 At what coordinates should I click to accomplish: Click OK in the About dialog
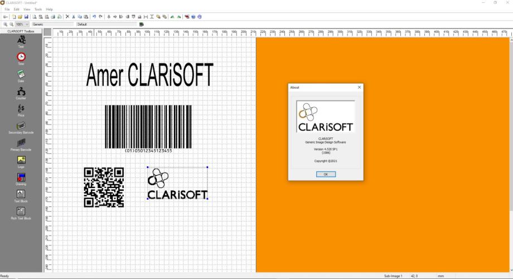(x=326, y=174)
